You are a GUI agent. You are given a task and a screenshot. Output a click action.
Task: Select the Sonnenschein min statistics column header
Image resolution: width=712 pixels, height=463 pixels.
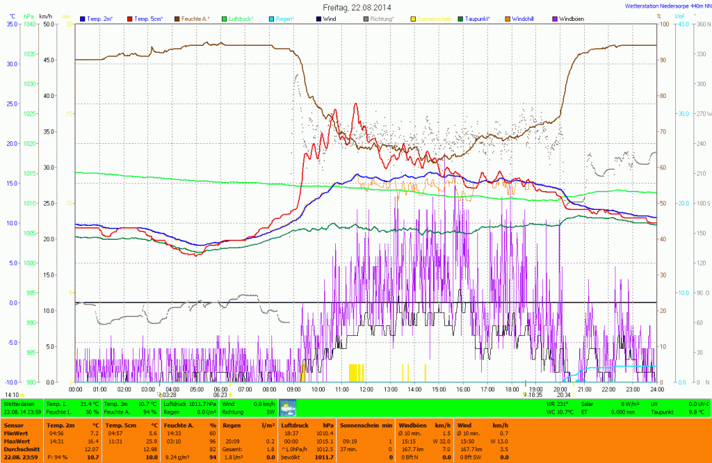pyautogui.click(x=366, y=423)
